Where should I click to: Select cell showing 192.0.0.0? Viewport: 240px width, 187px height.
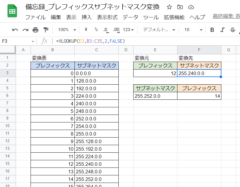point(96,88)
